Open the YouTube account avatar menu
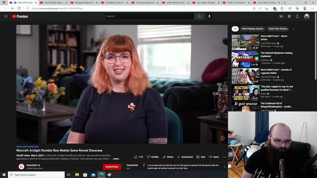Viewport: 317px width, 178px height. coord(307,16)
